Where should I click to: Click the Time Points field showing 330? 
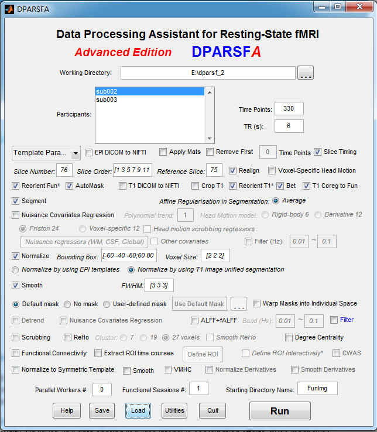coord(289,108)
